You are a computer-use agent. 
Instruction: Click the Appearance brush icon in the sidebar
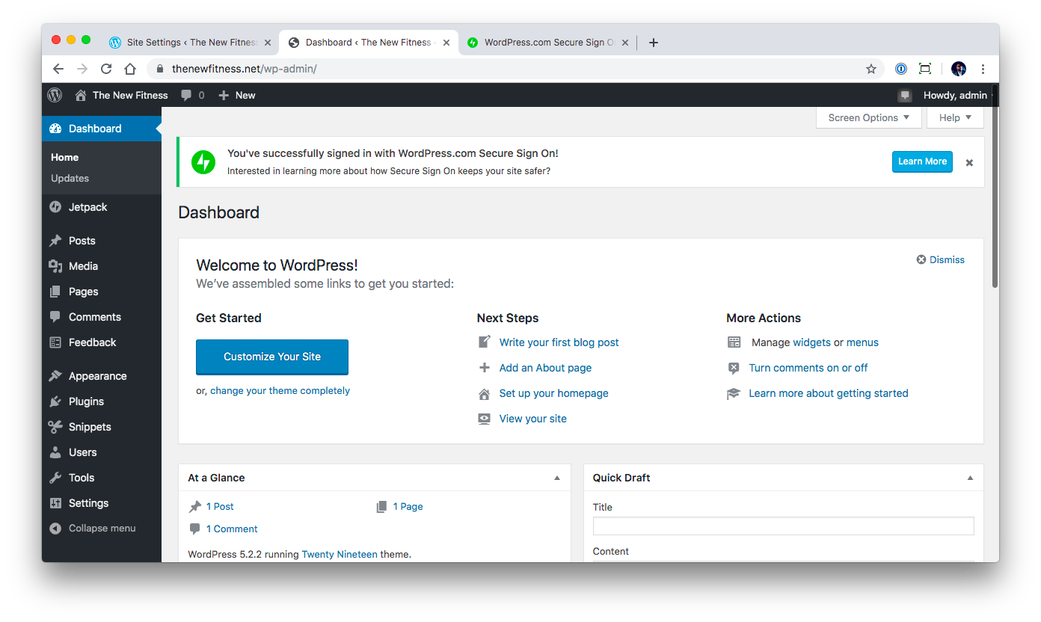point(55,376)
